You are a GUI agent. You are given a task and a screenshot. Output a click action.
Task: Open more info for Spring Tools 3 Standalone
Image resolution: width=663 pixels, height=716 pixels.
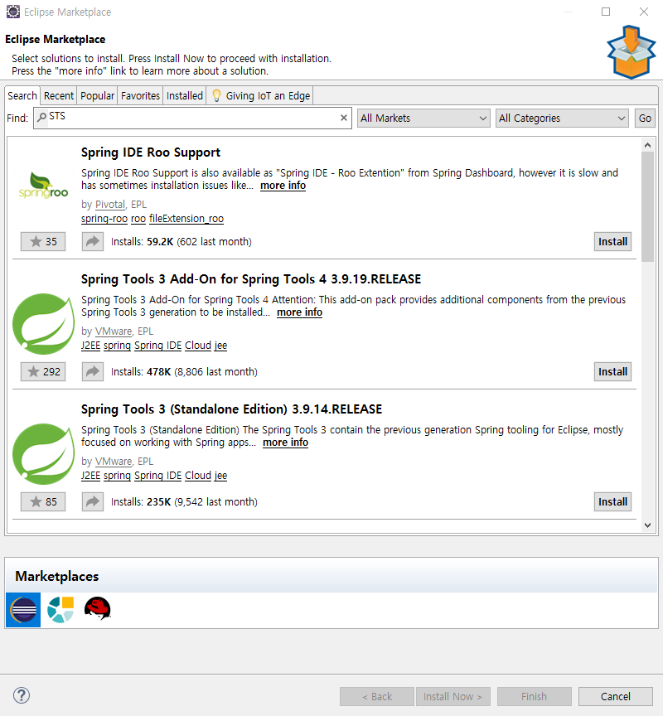coord(285,443)
